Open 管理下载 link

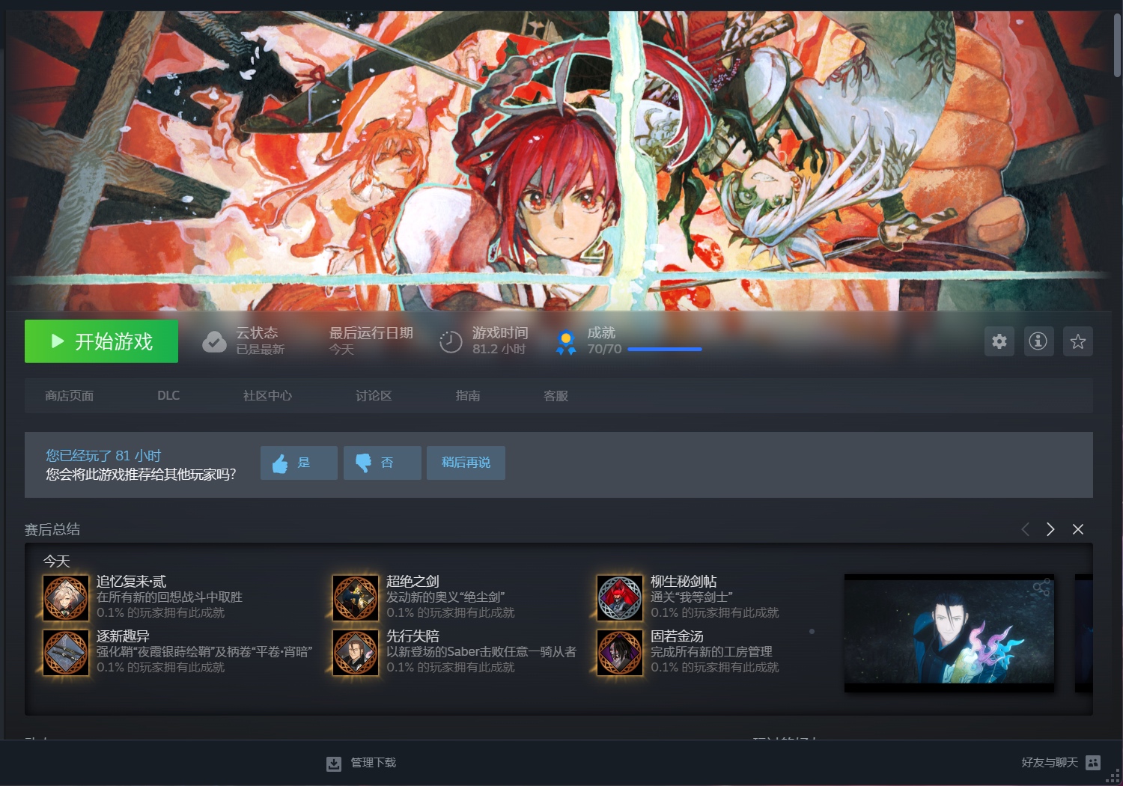(x=374, y=763)
